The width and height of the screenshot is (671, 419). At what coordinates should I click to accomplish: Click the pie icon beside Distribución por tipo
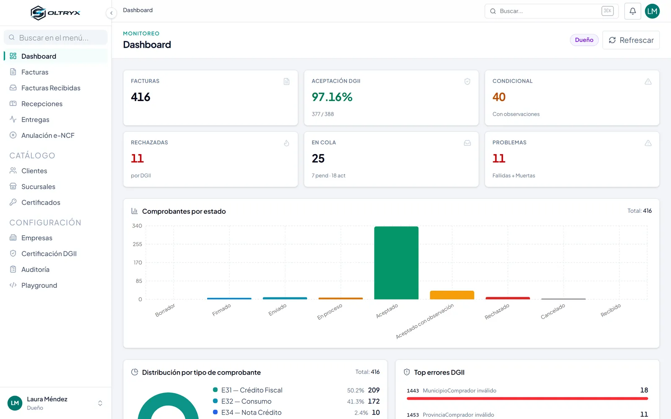point(135,372)
